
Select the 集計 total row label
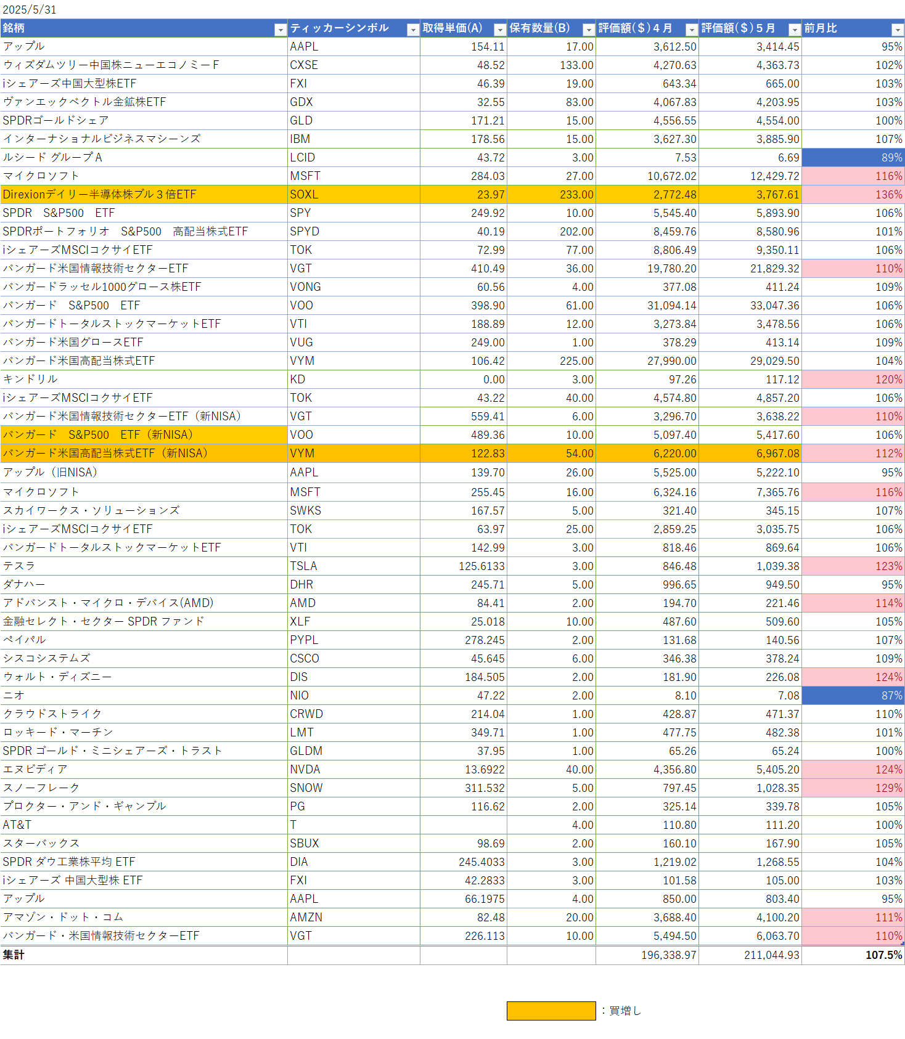[x=144, y=955]
